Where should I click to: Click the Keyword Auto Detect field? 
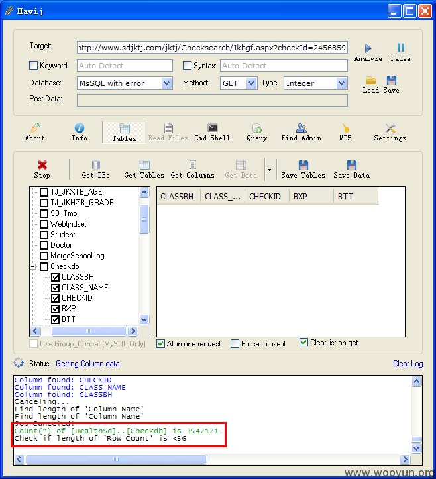[x=125, y=66]
